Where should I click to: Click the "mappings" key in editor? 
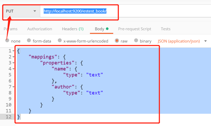pos(43,57)
